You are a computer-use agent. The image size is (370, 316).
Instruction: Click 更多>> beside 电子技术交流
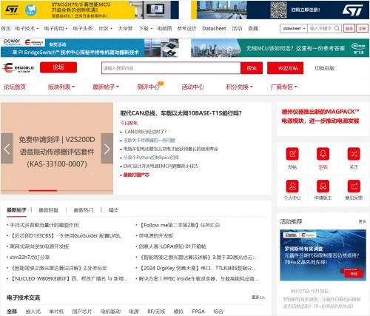(x=258, y=297)
